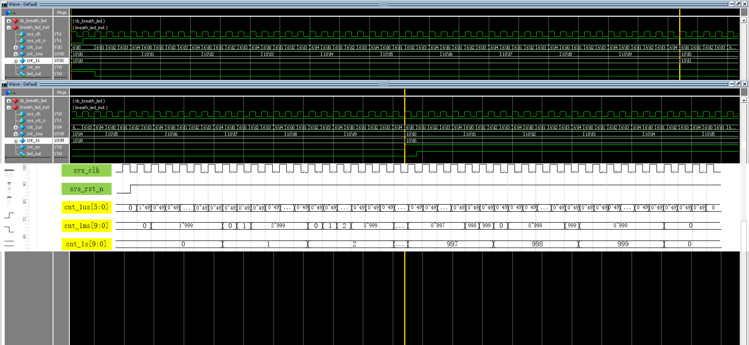This screenshot has height=345, width=749.
Task: Expand tb_breath_led group in lower Wave window
Action: click(x=9, y=101)
